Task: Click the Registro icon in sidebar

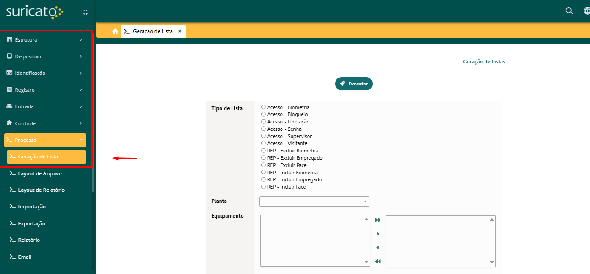Action: [x=10, y=89]
